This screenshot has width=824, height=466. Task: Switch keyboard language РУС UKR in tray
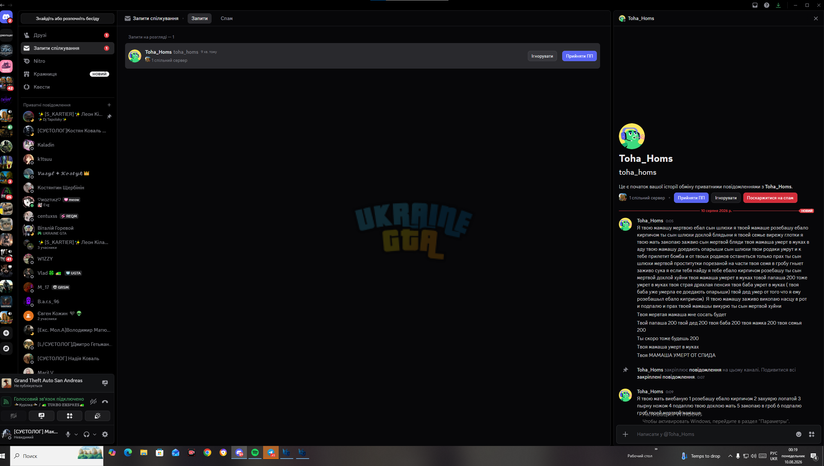tap(774, 456)
